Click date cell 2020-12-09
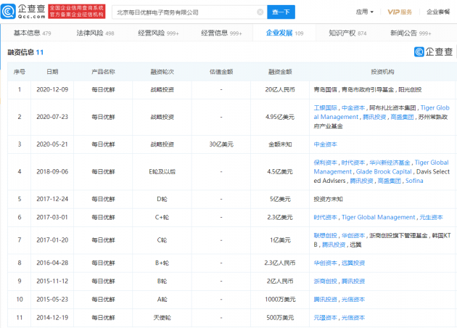The image size is (457, 328). [x=52, y=90]
